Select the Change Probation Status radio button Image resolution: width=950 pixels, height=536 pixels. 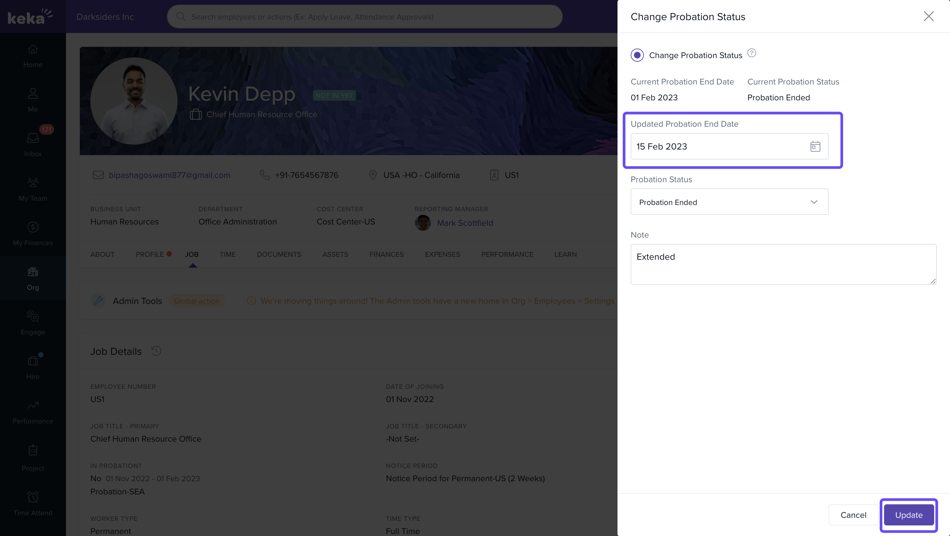tap(637, 55)
